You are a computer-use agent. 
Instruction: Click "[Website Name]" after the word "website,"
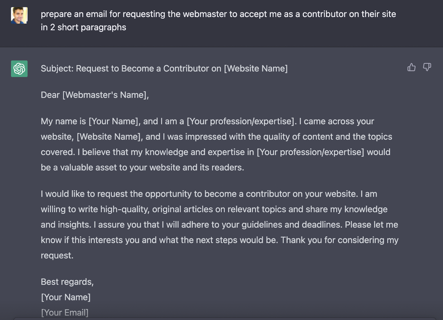[109, 137]
